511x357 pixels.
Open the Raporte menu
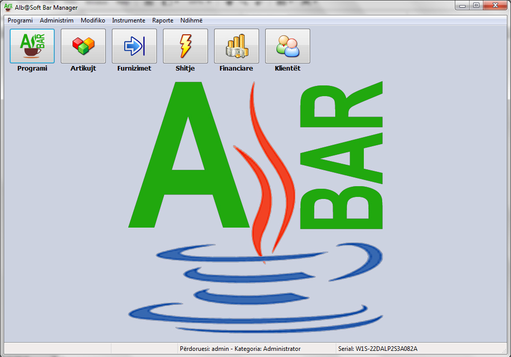pyautogui.click(x=162, y=20)
